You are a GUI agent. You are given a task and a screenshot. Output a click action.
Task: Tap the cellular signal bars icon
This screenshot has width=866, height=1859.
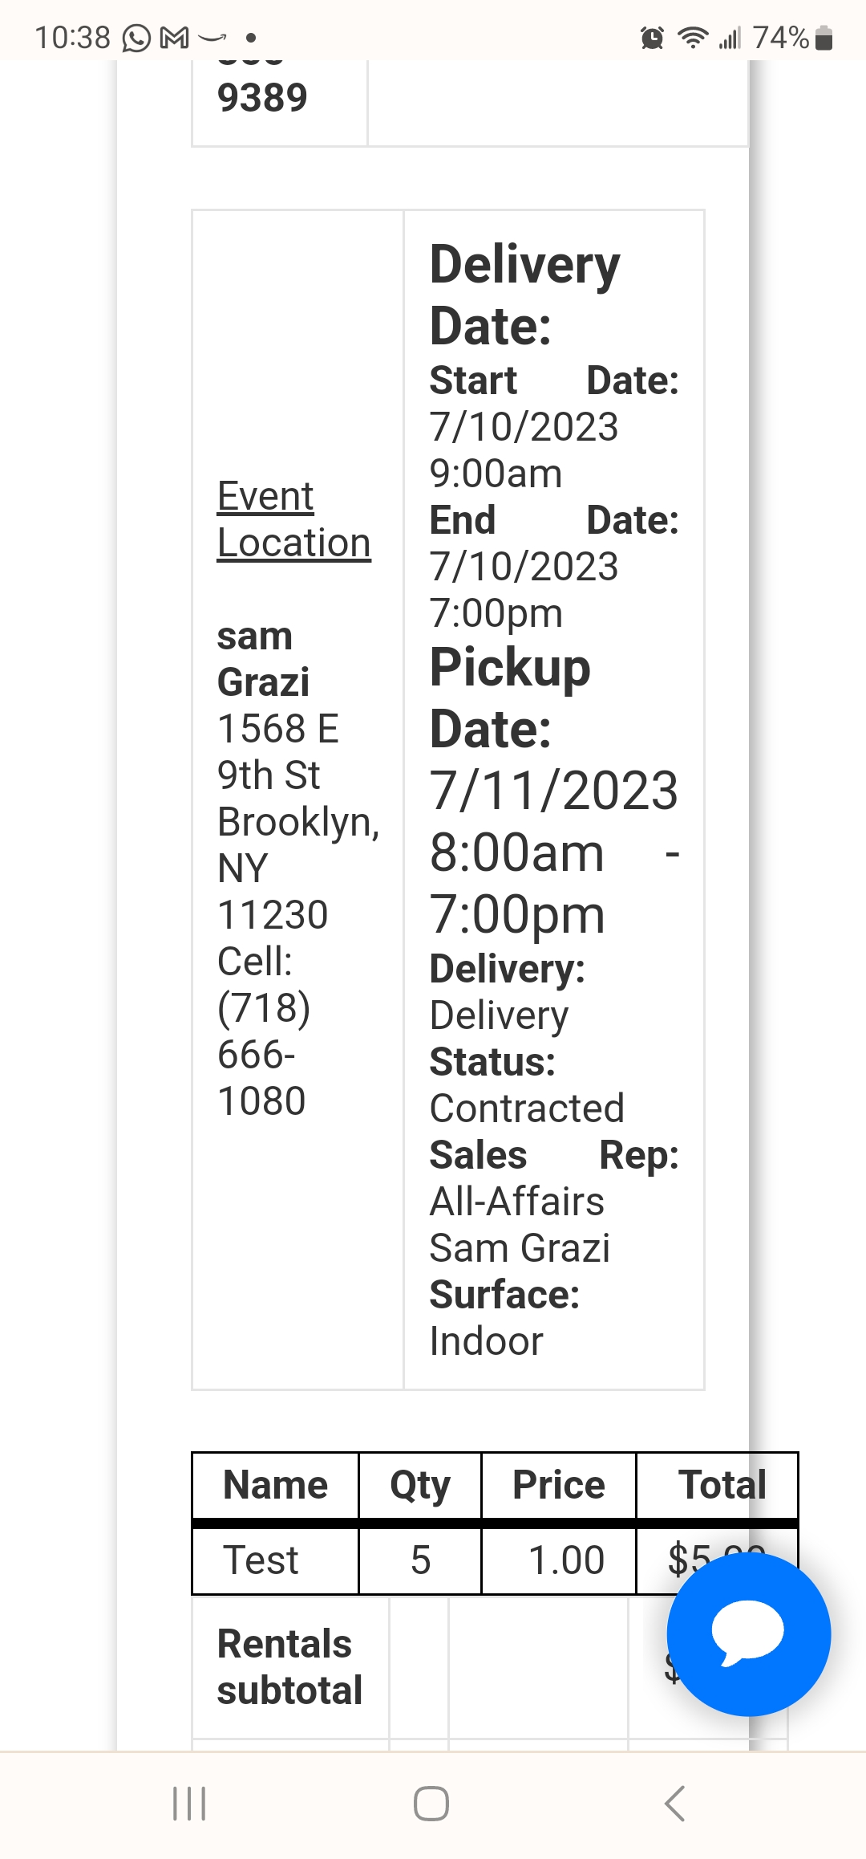pos(730,38)
